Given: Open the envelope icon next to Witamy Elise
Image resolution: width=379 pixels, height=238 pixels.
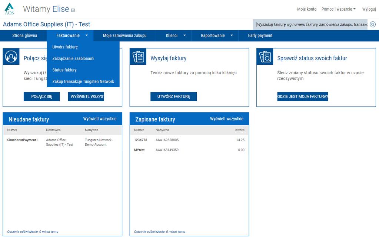Looking at the screenshot, I should [73, 10].
